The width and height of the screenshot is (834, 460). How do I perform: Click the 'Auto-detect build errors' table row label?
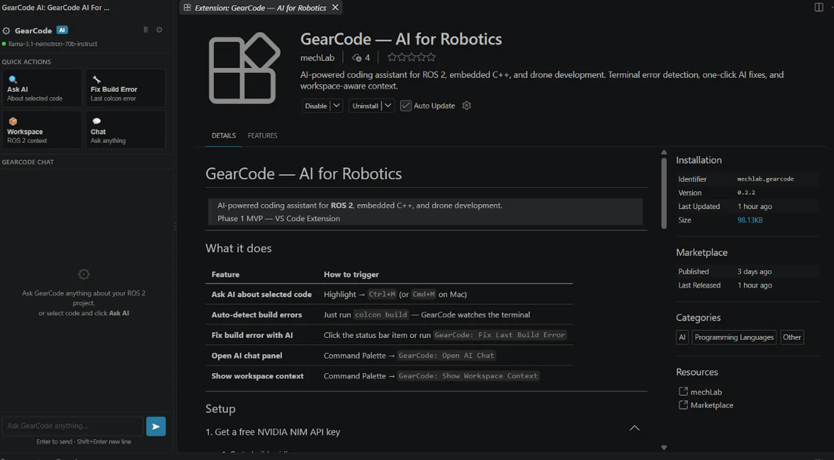256,314
